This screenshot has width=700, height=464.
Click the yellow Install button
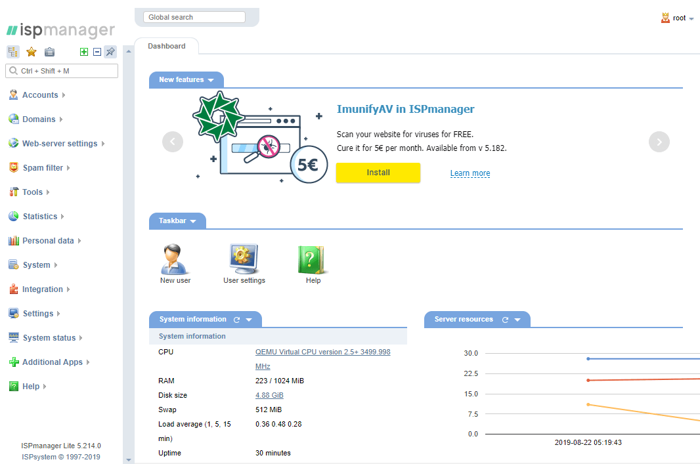pos(378,173)
